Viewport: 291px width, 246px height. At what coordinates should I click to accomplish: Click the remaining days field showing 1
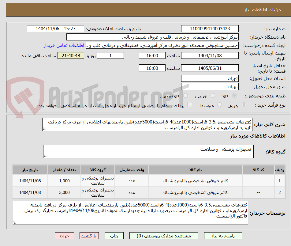tap(110, 55)
